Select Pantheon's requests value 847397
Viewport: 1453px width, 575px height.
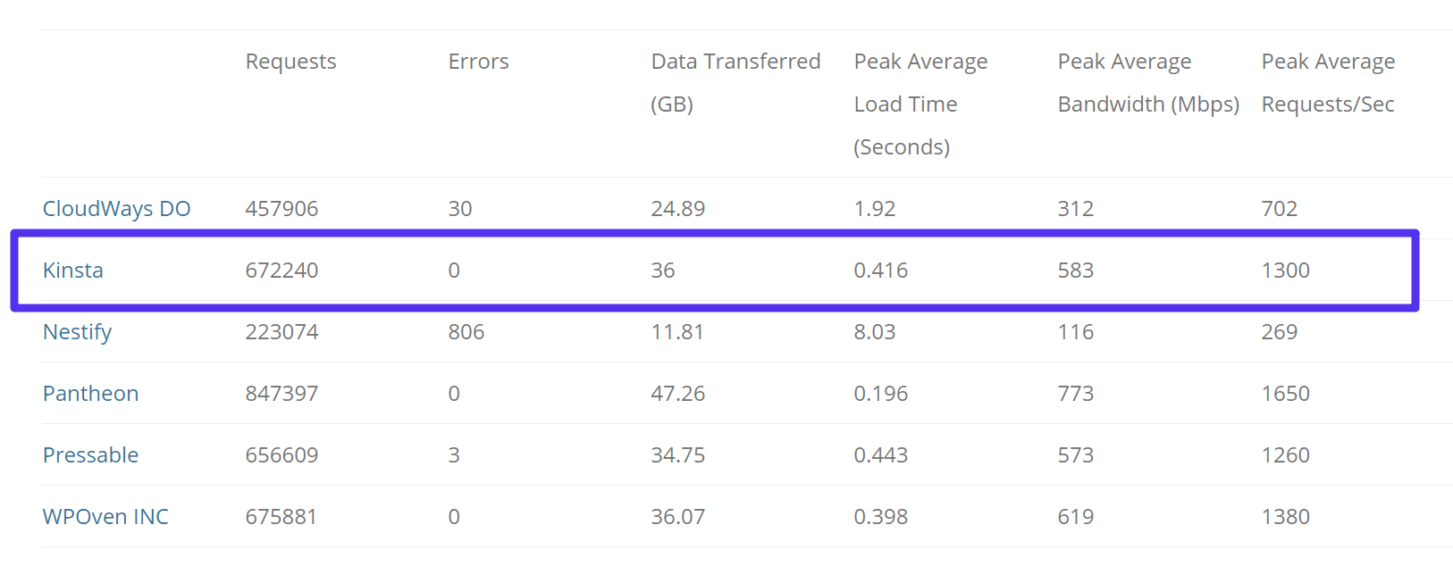(x=281, y=394)
